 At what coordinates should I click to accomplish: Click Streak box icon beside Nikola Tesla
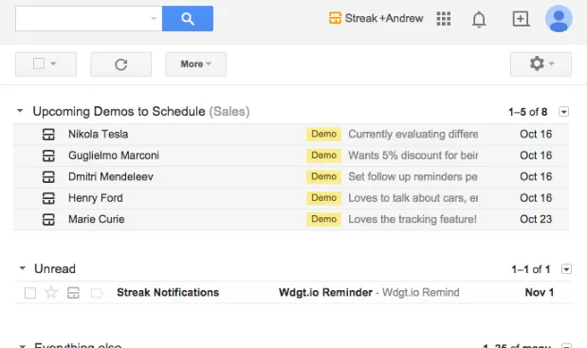(48, 135)
